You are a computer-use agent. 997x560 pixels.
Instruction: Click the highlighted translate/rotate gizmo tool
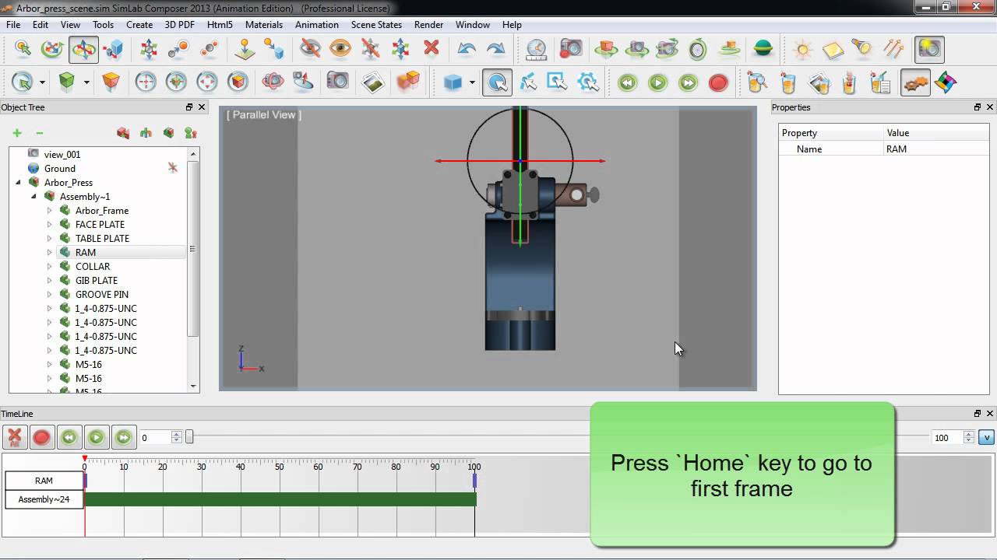pos(83,50)
